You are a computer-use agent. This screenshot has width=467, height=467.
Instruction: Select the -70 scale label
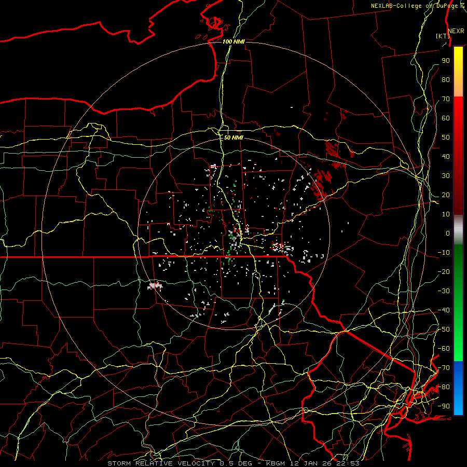[444, 368]
